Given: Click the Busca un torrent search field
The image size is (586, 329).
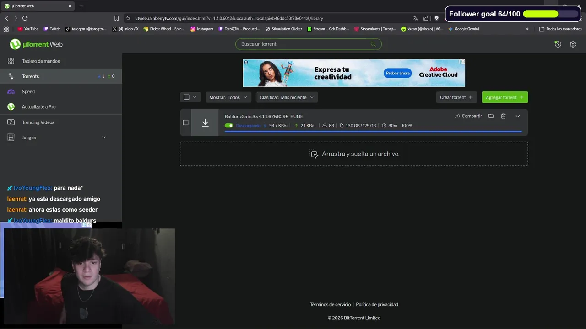Looking at the screenshot, I should pyautogui.click(x=308, y=44).
